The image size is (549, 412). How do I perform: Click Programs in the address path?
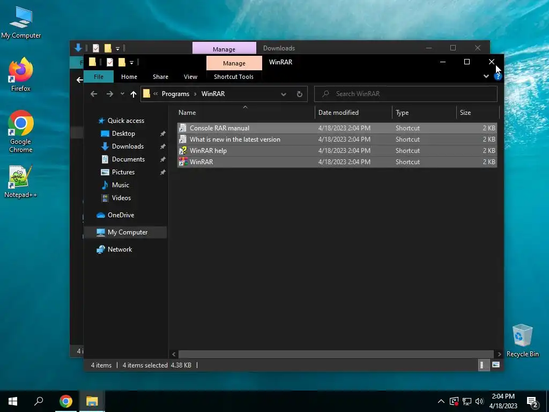(x=175, y=94)
